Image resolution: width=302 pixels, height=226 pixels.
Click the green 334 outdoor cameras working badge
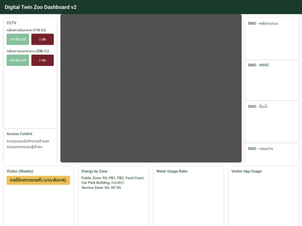coord(18,60)
